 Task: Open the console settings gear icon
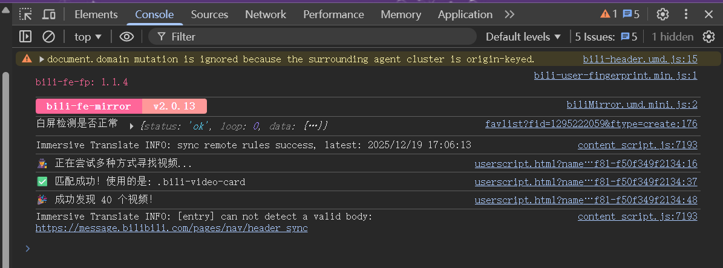tap(708, 37)
